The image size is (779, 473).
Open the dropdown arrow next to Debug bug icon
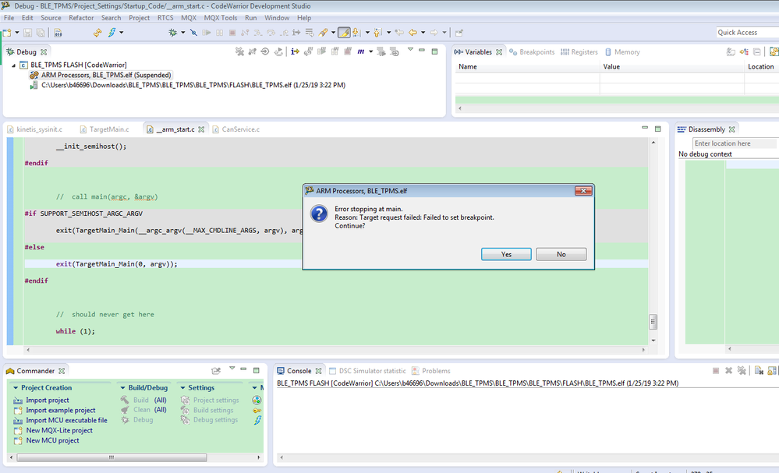coord(182,33)
